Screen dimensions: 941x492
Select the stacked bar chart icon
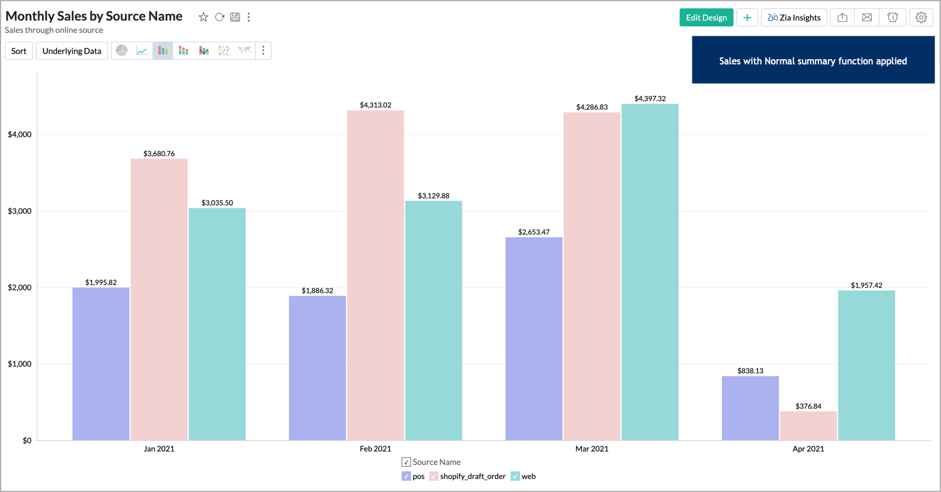[x=184, y=51]
